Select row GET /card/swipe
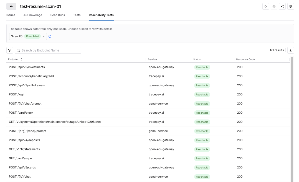The width and height of the screenshot is (299, 182). click(x=148, y=158)
